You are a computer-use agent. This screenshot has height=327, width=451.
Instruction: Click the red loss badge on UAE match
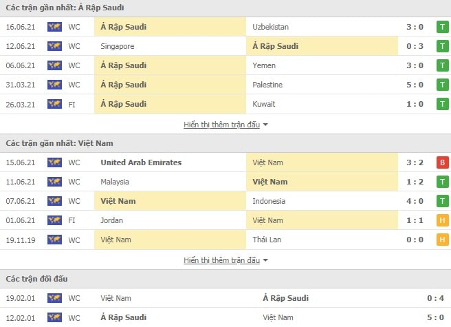tap(442, 162)
